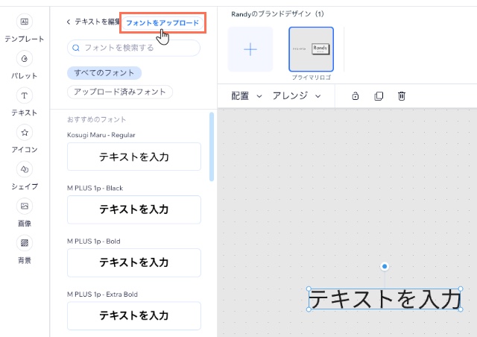Image resolution: width=477 pixels, height=337 pixels.
Task: Focus the フォントを検索する search field
Action: [133, 48]
